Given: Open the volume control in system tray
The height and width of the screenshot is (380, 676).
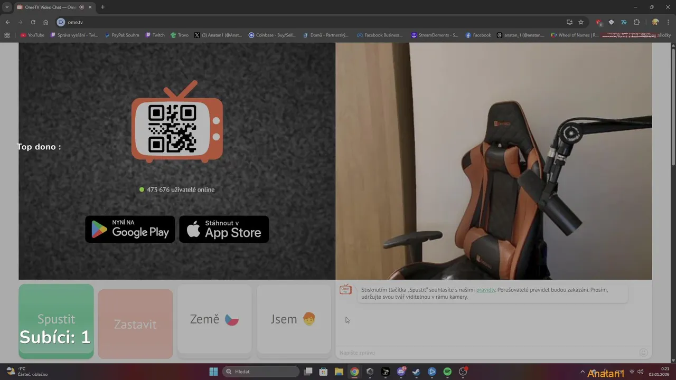Looking at the screenshot, I should point(640,372).
